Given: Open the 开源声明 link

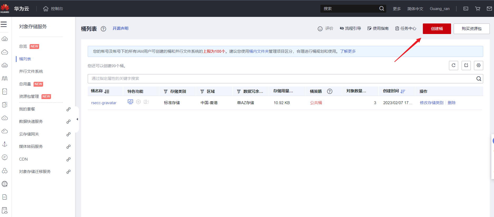Looking at the screenshot, I should tap(120, 28).
